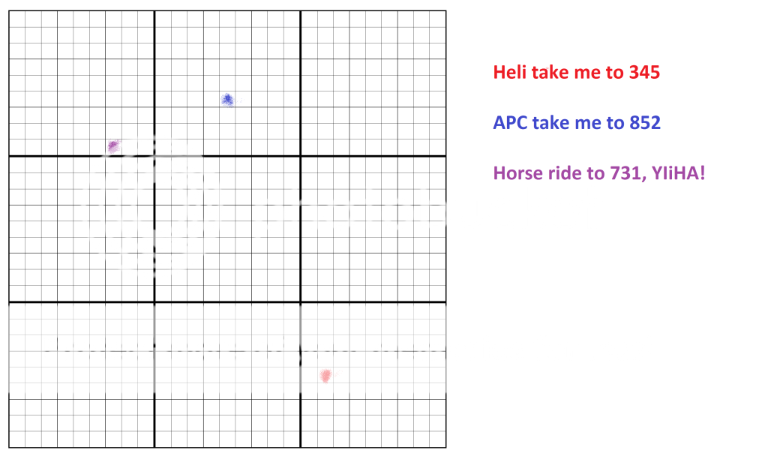Click the word "Heli" in red
The height and width of the screenshot is (465, 768).
tap(509, 73)
